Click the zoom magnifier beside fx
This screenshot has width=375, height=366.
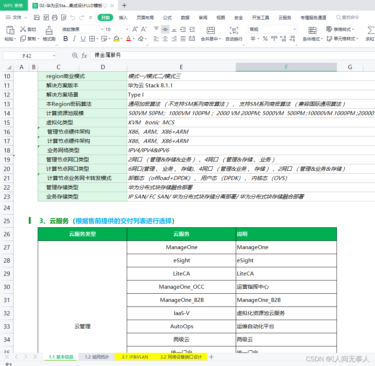coord(75,56)
